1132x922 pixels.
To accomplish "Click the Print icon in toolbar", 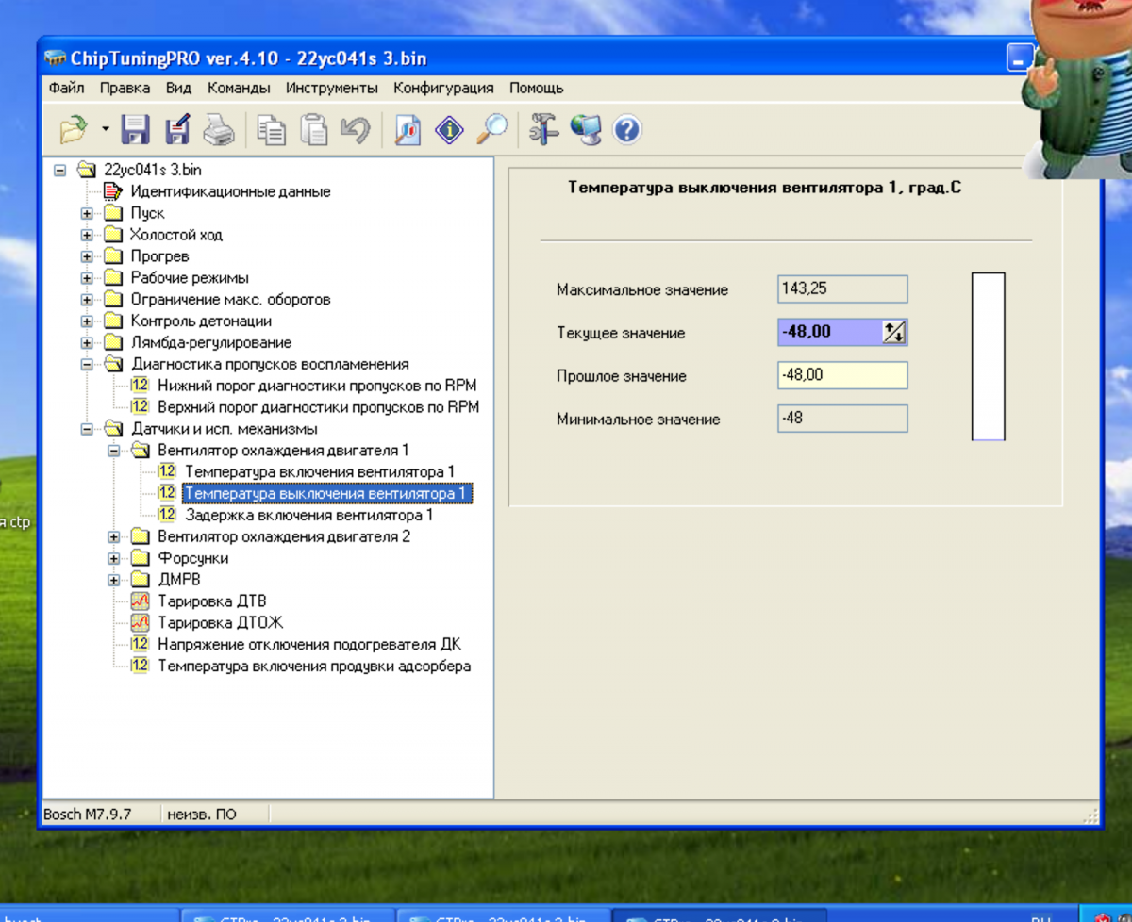I will [x=219, y=129].
